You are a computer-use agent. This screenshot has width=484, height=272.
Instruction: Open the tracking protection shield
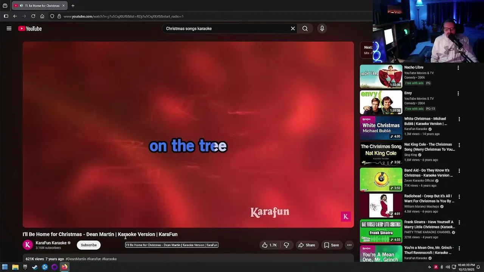click(x=52, y=16)
